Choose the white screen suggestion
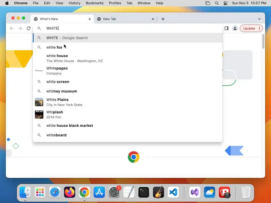 [x=128, y=82]
